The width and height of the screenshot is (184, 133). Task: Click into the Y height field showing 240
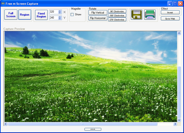[x=54, y=18]
